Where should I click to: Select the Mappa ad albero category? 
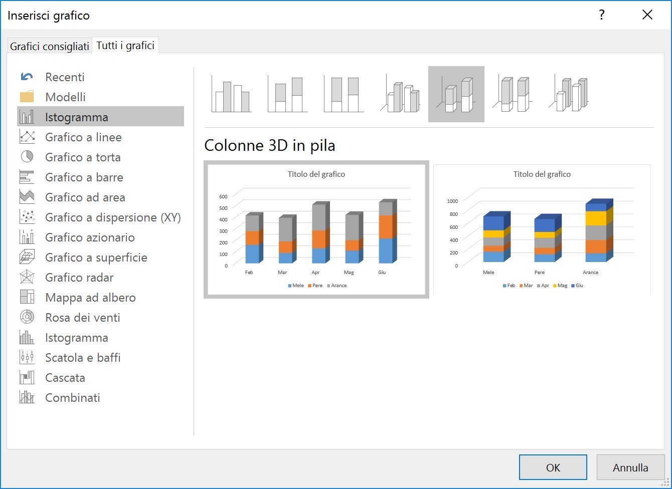[100, 297]
